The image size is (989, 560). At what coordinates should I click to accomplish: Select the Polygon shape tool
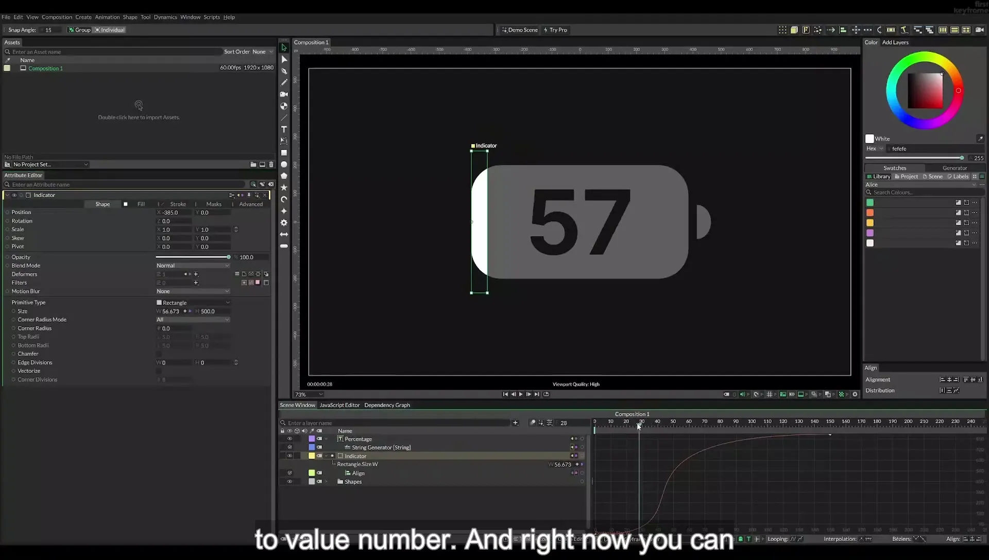[x=284, y=176]
